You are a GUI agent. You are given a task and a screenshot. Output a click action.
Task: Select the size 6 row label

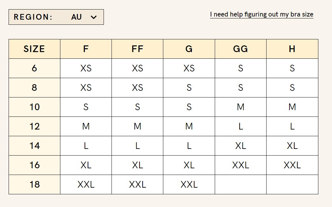point(34,68)
